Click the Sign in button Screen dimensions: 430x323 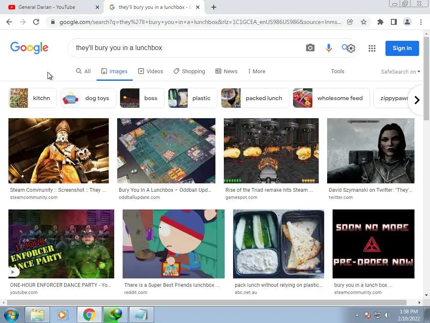(x=402, y=48)
